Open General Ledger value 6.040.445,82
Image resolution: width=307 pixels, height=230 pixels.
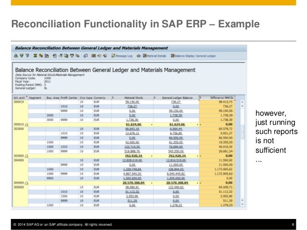pyautogui.click(x=176, y=174)
